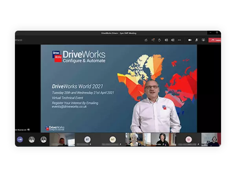The width and height of the screenshot is (236, 177).
Task: Select the woman with headset video tile
Action: tap(163, 140)
